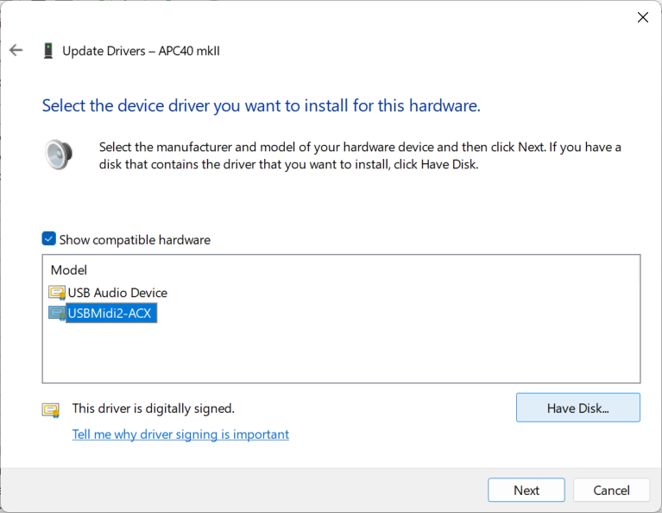The image size is (662, 513).
Task: Click the USBMidi2-ACX driver icon
Action: tap(57, 313)
